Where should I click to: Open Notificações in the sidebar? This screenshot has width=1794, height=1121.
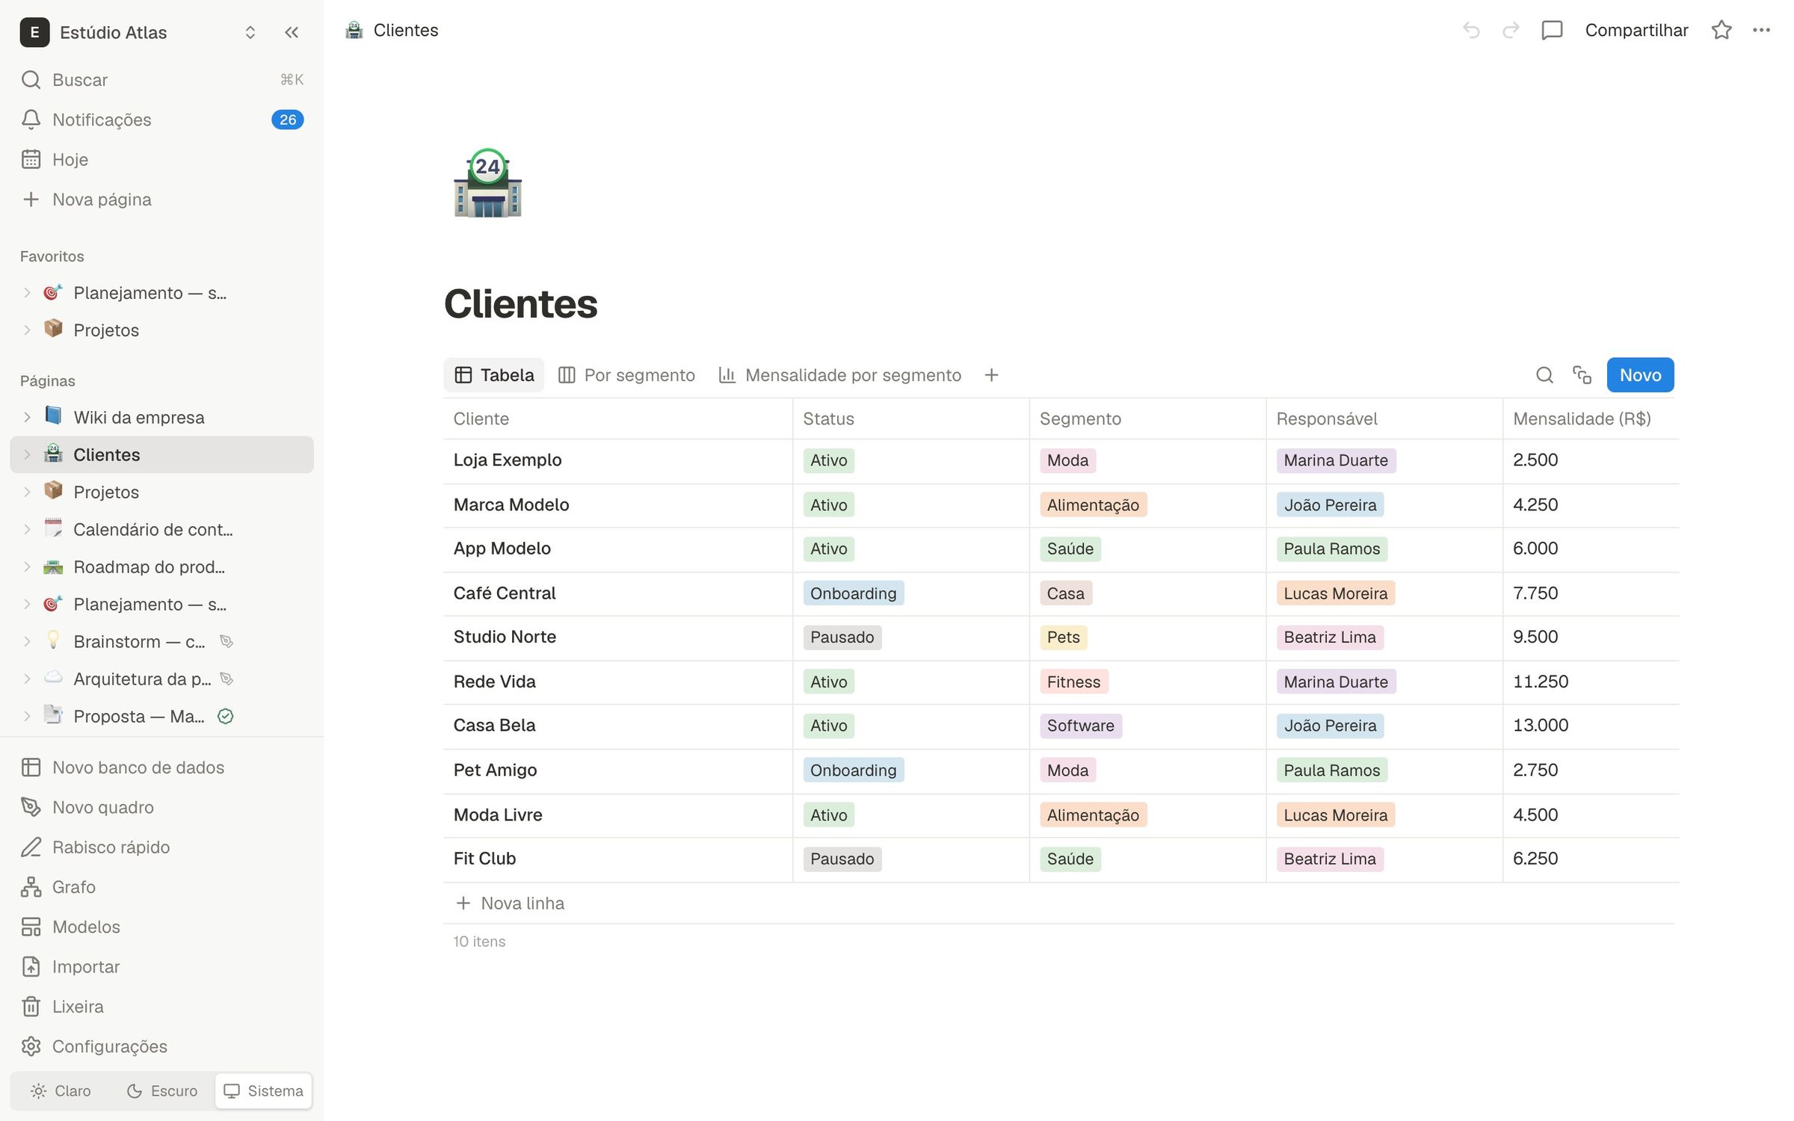[161, 120]
